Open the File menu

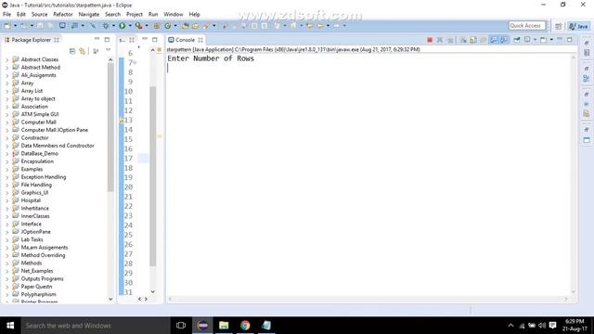tap(6, 15)
